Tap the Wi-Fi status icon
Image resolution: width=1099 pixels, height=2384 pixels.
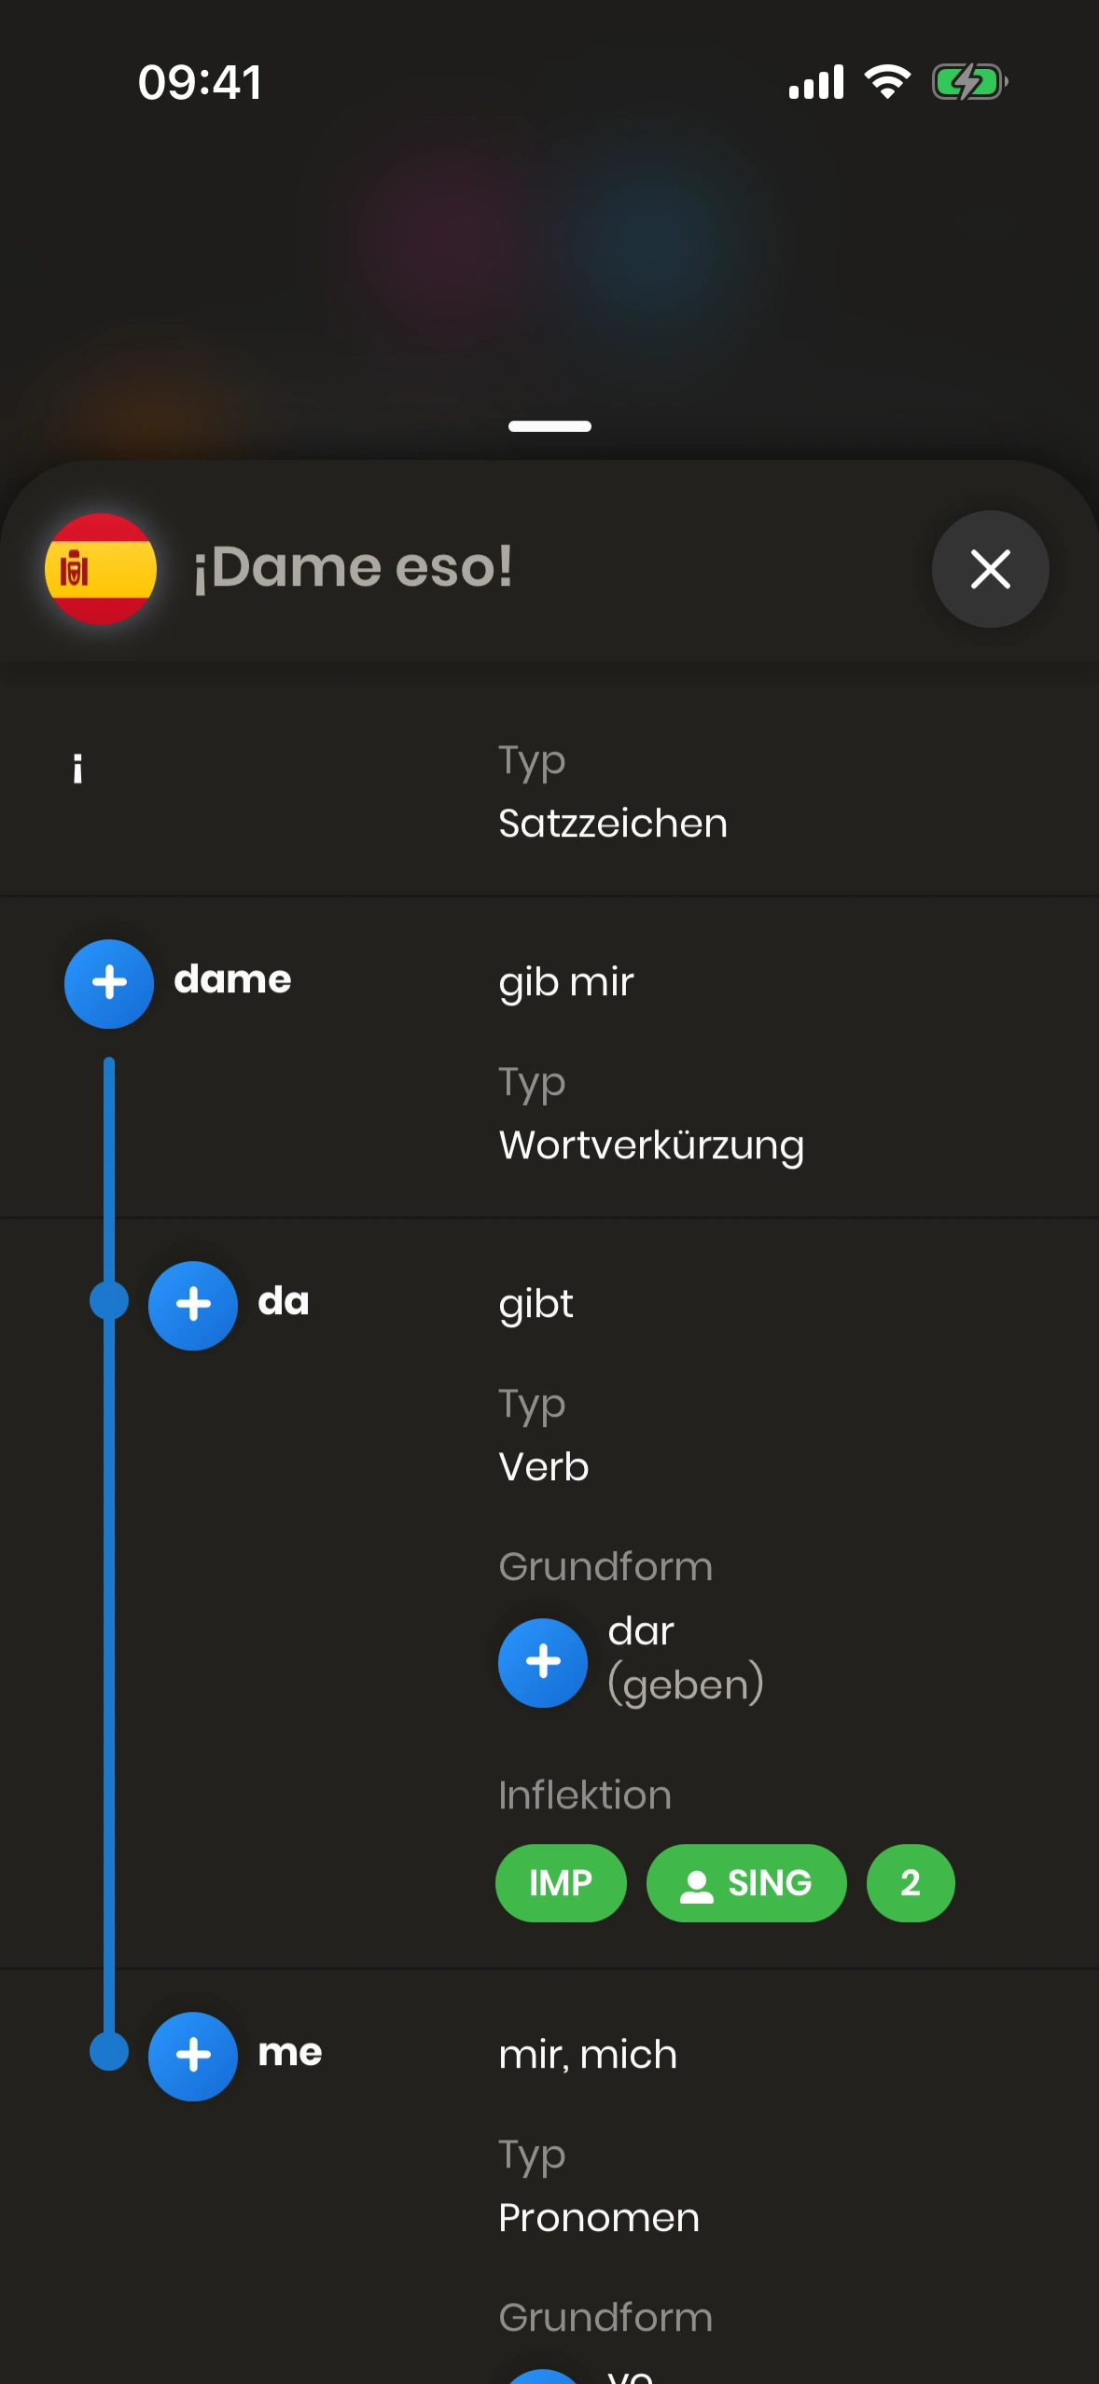tap(887, 82)
